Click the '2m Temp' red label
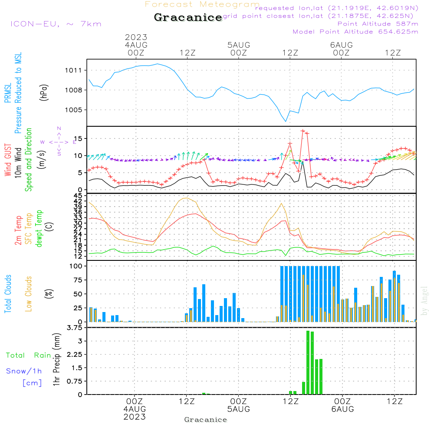Screen dimensions: 434x434 click(18, 230)
